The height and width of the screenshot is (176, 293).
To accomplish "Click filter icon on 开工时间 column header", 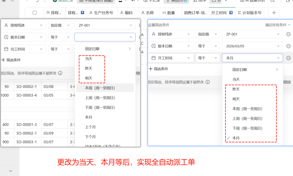I will click(x=231, y=13).
